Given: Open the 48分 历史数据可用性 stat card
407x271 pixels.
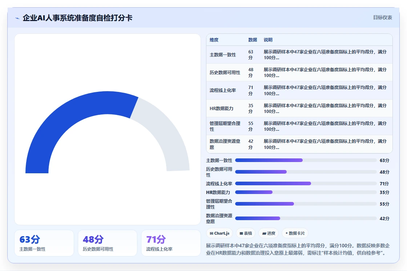Looking at the screenshot, I should [108, 243].
